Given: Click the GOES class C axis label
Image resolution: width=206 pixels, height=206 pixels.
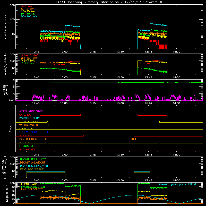Looking at the screenshot, I should pos(14,80).
